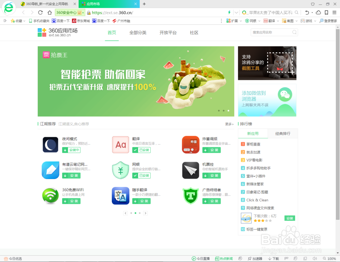
Task: Click the 更多 link in 江湖推荐
Action: 229,124
